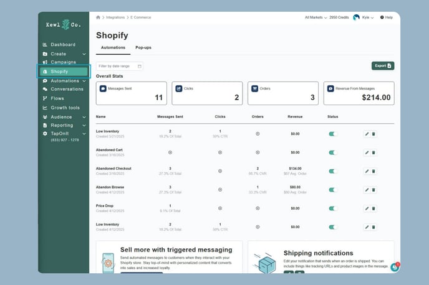Turn off the Abandon Browse status switch
429x285 pixels.
click(333, 190)
